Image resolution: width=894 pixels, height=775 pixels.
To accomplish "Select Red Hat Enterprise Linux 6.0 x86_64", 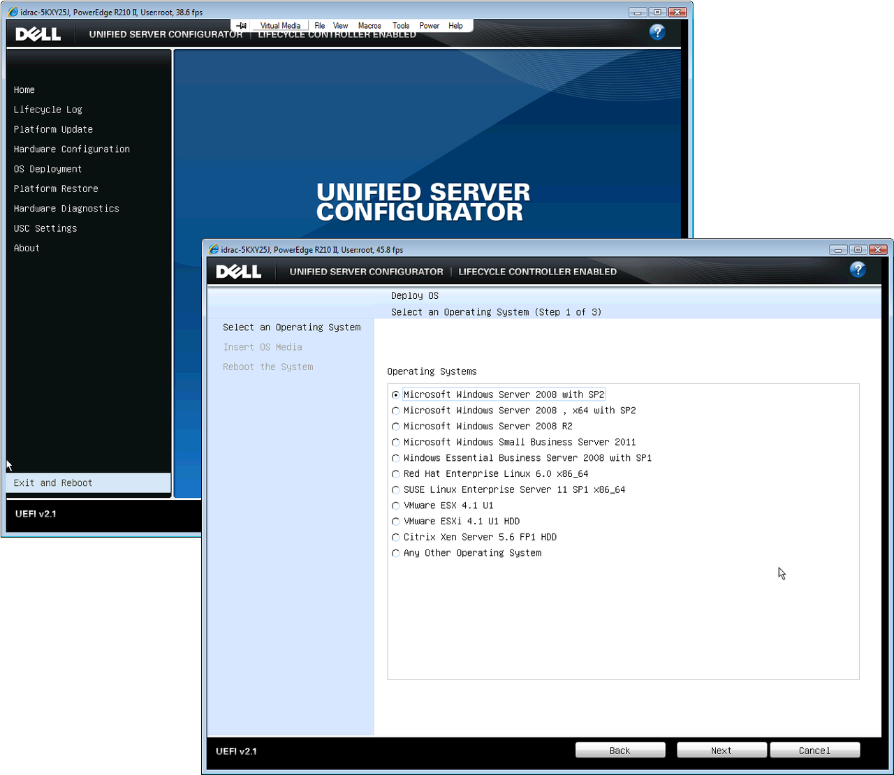I will 490,473.
